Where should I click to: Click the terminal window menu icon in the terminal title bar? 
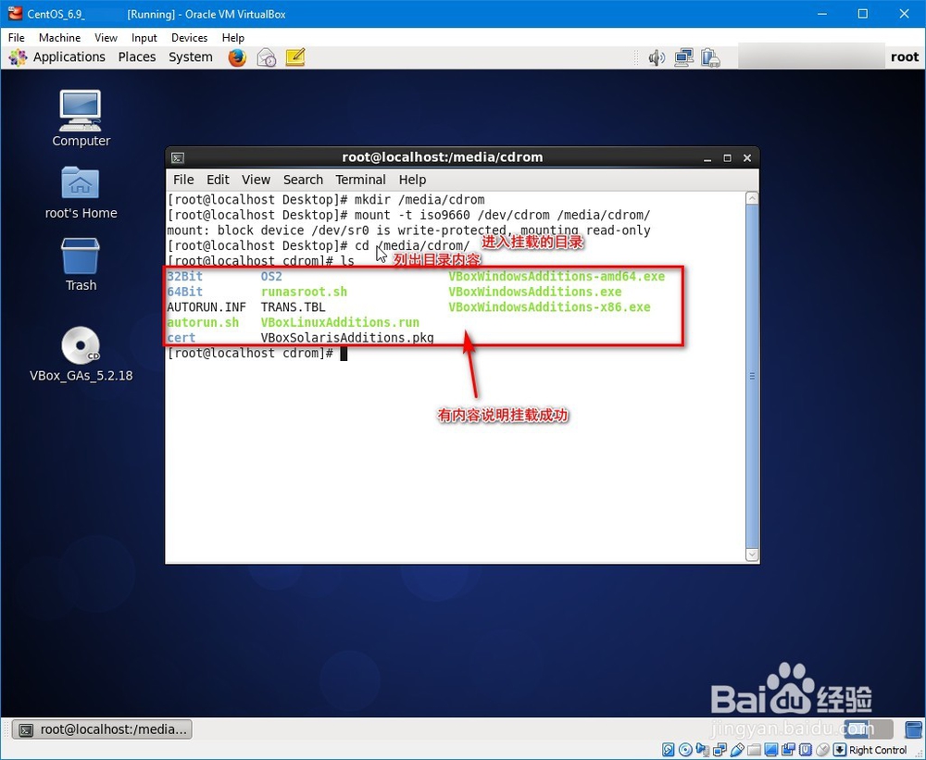[x=178, y=157]
